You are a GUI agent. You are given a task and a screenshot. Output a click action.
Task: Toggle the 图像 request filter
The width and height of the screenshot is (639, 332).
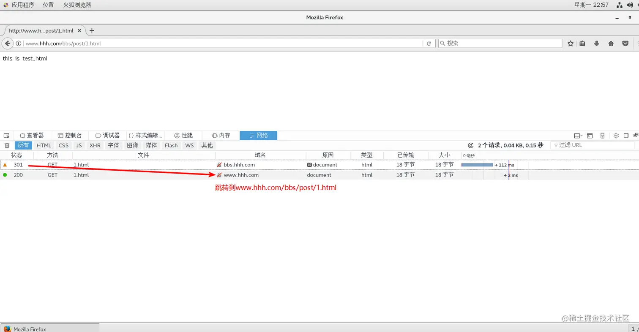click(133, 145)
